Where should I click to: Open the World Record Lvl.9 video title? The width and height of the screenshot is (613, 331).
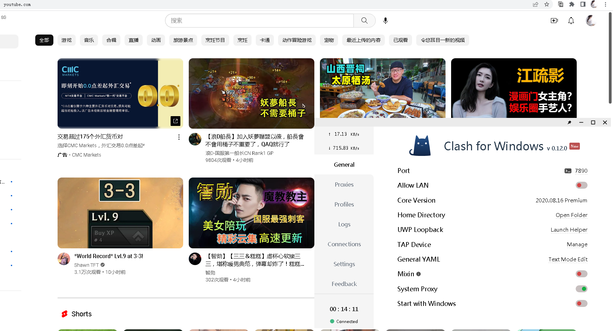coord(109,256)
